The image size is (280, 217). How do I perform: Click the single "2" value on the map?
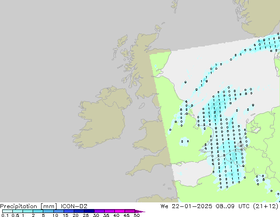[x=215, y=112]
